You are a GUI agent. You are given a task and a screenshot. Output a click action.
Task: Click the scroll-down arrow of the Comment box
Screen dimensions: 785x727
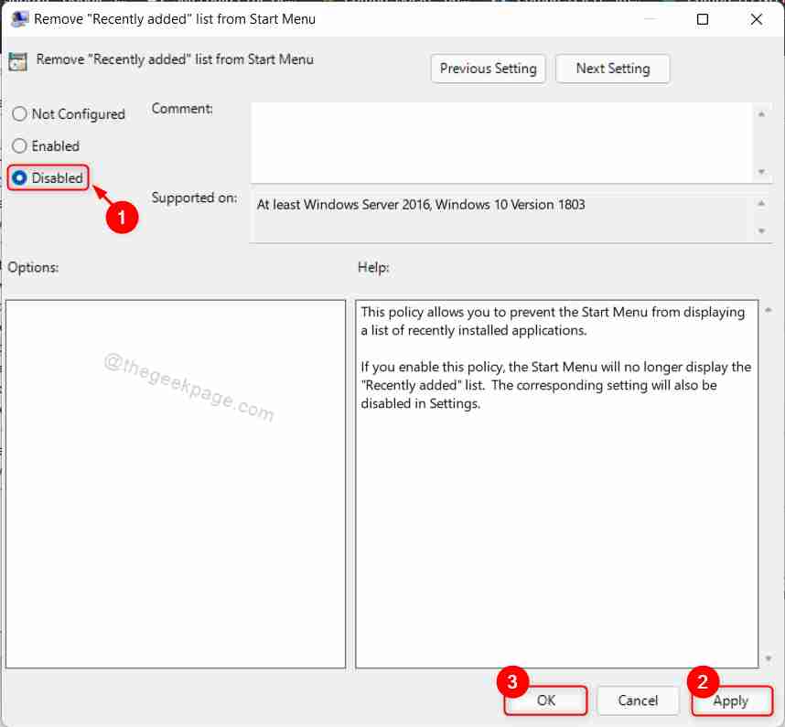click(760, 174)
